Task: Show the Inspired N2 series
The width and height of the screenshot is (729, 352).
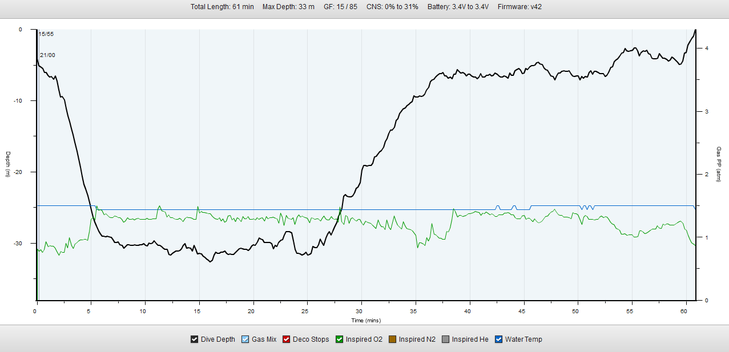Action: 393,339
